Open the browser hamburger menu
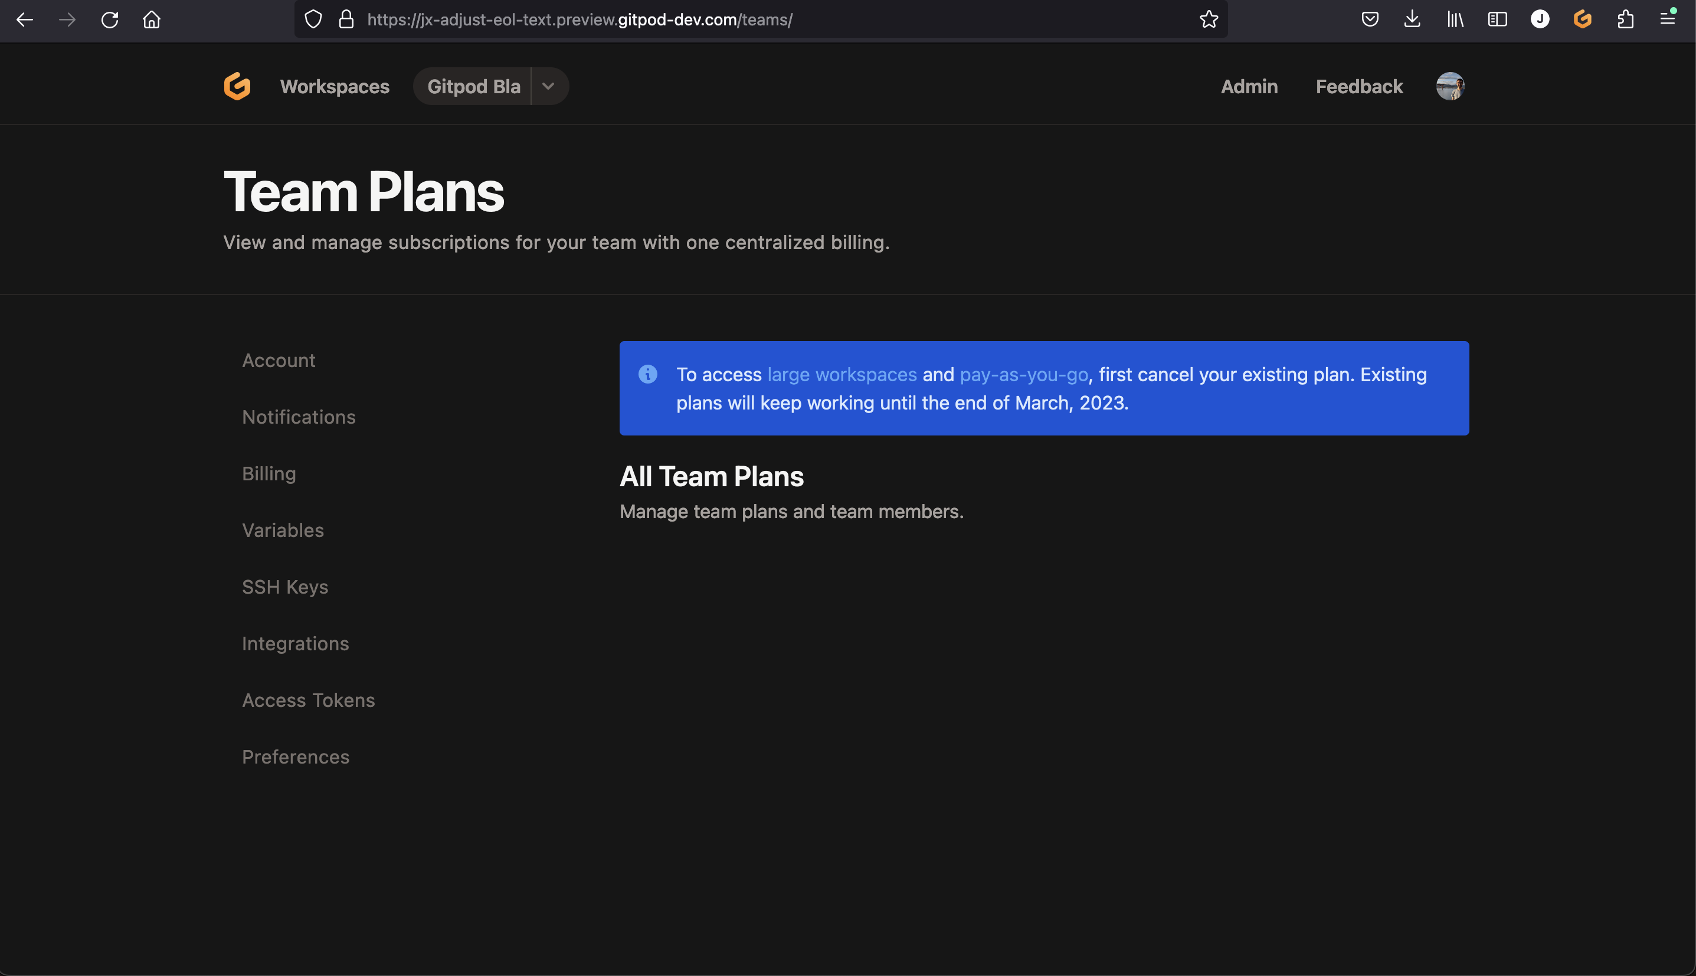Viewport: 1696px width, 976px height. pyautogui.click(x=1668, y=19)
